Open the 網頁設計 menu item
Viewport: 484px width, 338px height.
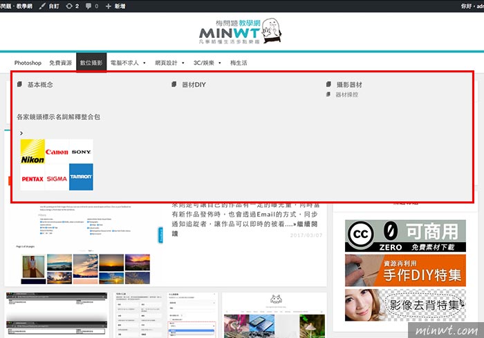pyautogui.click(x=166, y=63)
